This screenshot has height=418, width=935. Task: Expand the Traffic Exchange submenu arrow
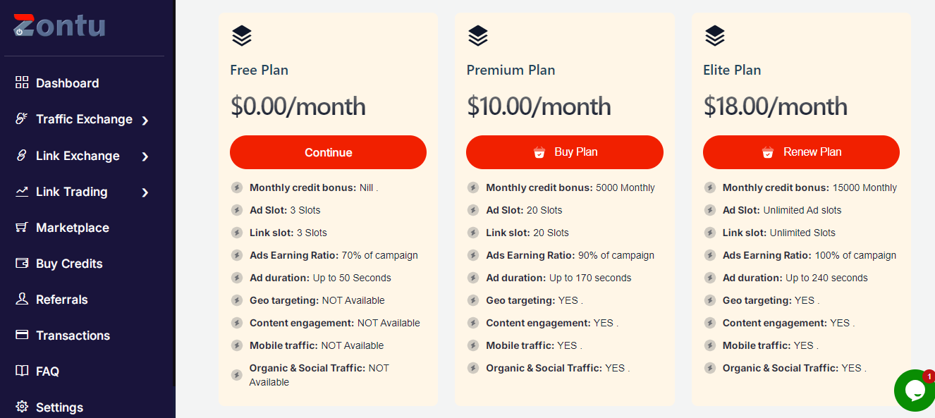point(145,121)
